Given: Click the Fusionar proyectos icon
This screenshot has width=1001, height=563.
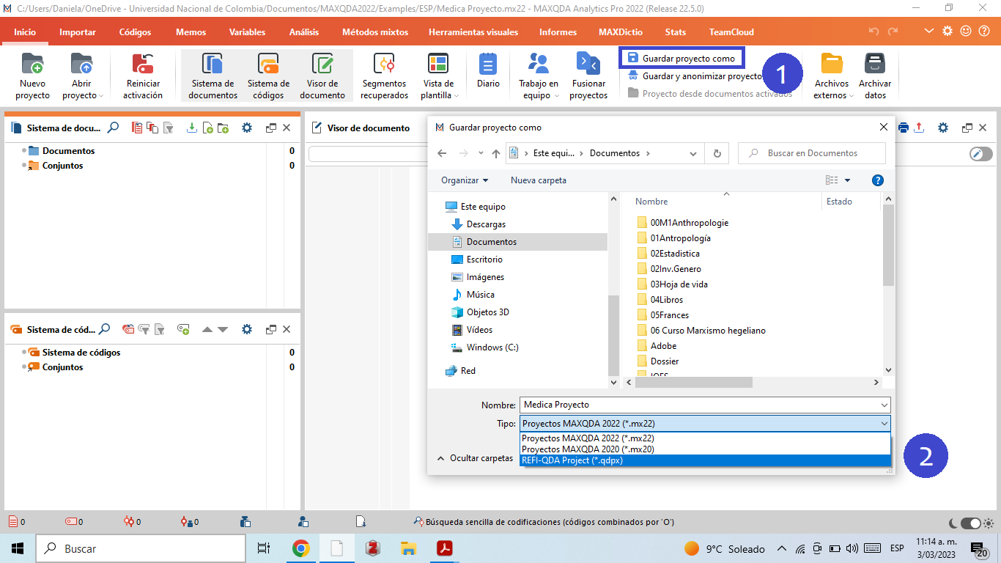Looking at the screenshot, I should (588, 65).
